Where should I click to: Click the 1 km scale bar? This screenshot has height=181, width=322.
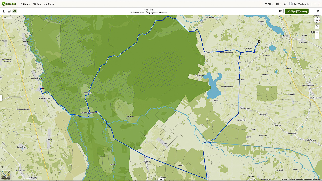point(7,18)
